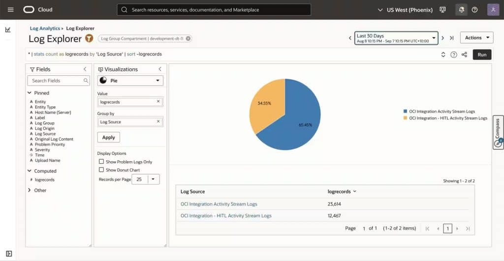Click the Apply button
504x261 pixels.
click(x=109, y=137)
